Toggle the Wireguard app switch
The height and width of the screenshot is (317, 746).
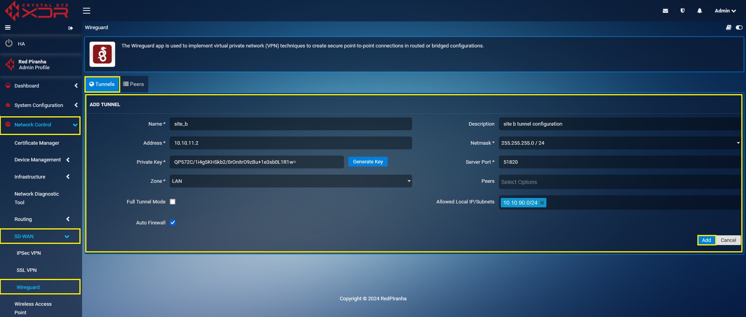739,28
